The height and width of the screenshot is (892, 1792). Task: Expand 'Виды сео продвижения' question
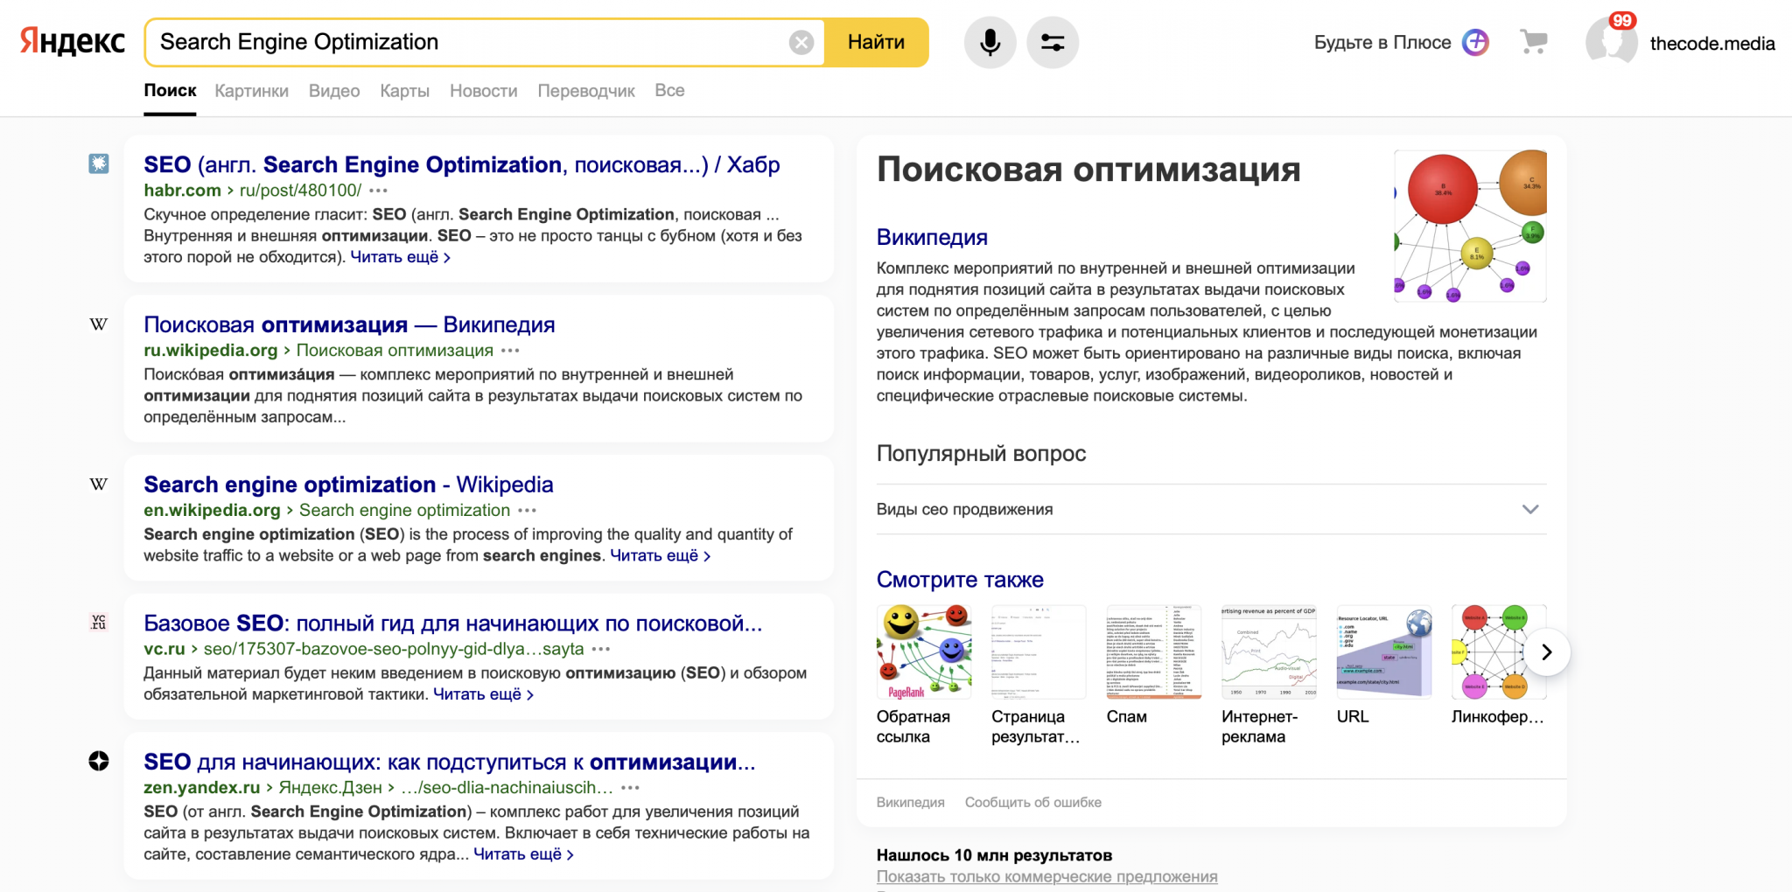1529,509
